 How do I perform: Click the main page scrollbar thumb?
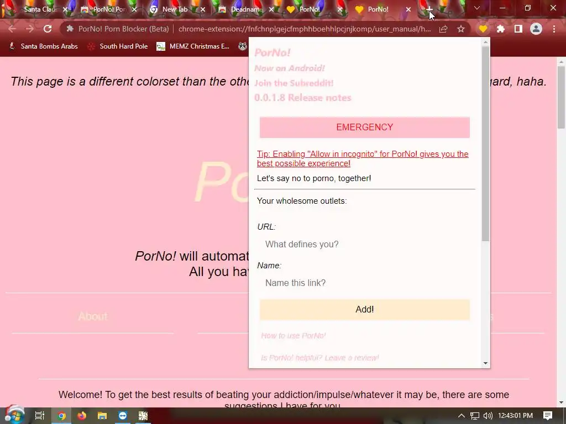pyautogui.click(x=562, y=97)
